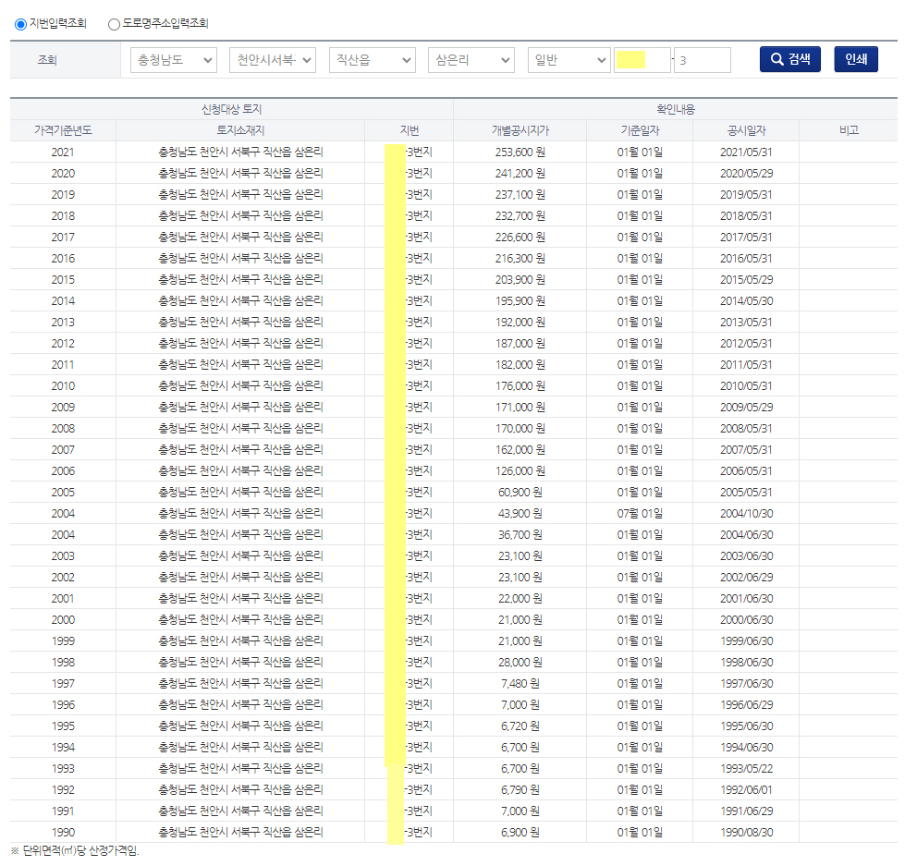Image resolution: width=905 pixels, height=866 pixels.
Task: Expand the 삼은리 village dropdown
Action: pos(471,60)
